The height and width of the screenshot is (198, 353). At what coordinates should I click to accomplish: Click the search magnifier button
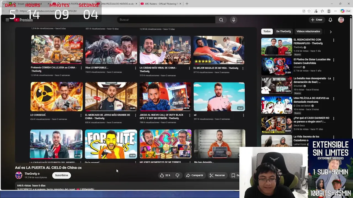pyautogui.click(x=221, y=20)
